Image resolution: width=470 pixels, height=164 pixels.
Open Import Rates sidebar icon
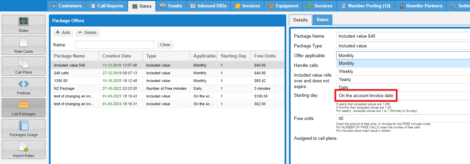24,149
